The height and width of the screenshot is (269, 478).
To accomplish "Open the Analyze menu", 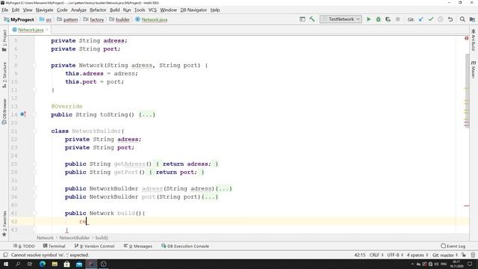I will coord(78,10).
